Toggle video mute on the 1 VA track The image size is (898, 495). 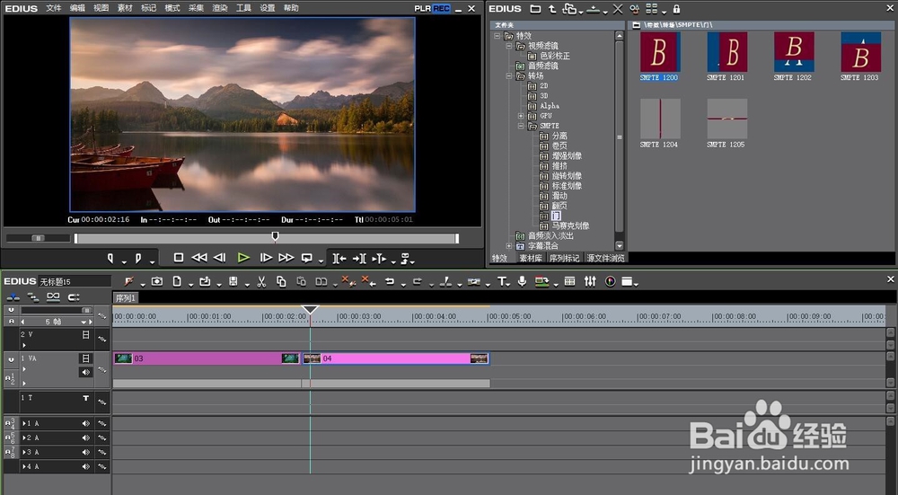(85, 358)
